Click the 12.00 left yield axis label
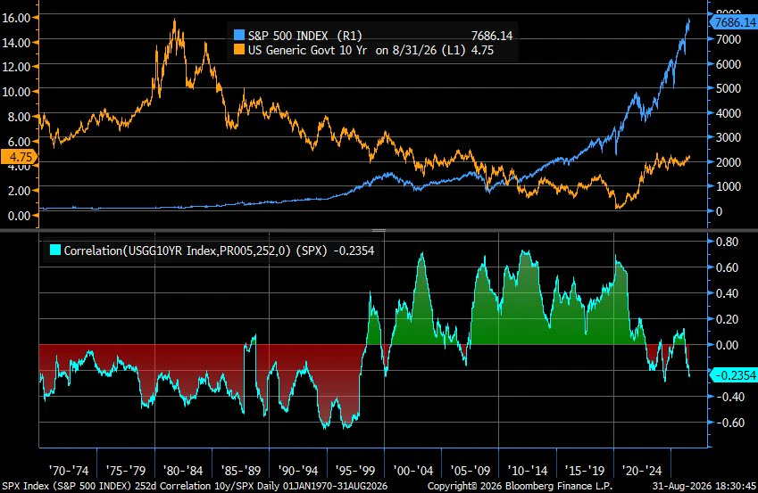 (16, 67)
